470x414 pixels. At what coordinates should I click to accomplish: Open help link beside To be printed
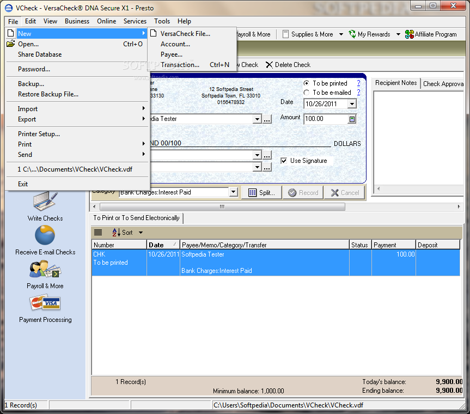[x=358, y=83]
